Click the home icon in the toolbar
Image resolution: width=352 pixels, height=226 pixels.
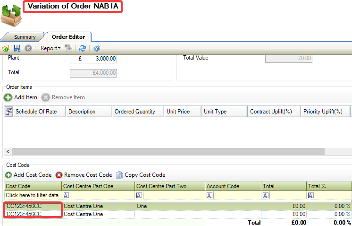pyautogui.click(x=6, y=48)
